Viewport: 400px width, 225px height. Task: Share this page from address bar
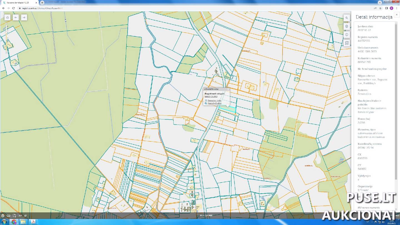[x=375, y=8]
